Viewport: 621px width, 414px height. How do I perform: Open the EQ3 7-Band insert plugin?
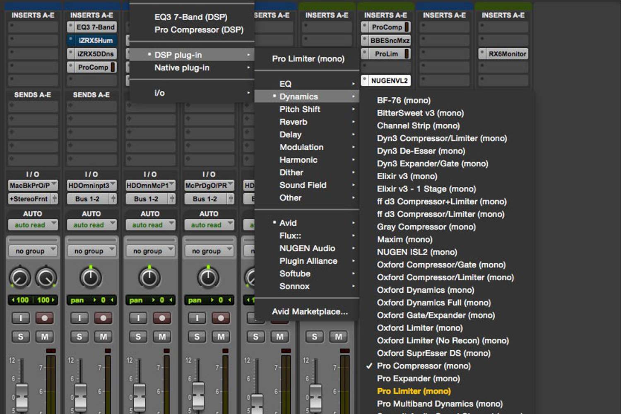92,27
